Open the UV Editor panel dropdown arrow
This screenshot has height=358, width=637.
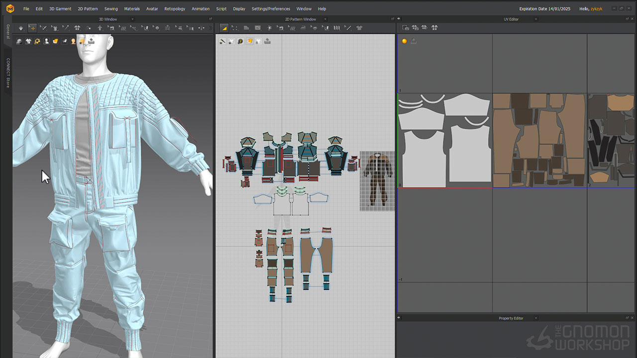click(536, 19)
